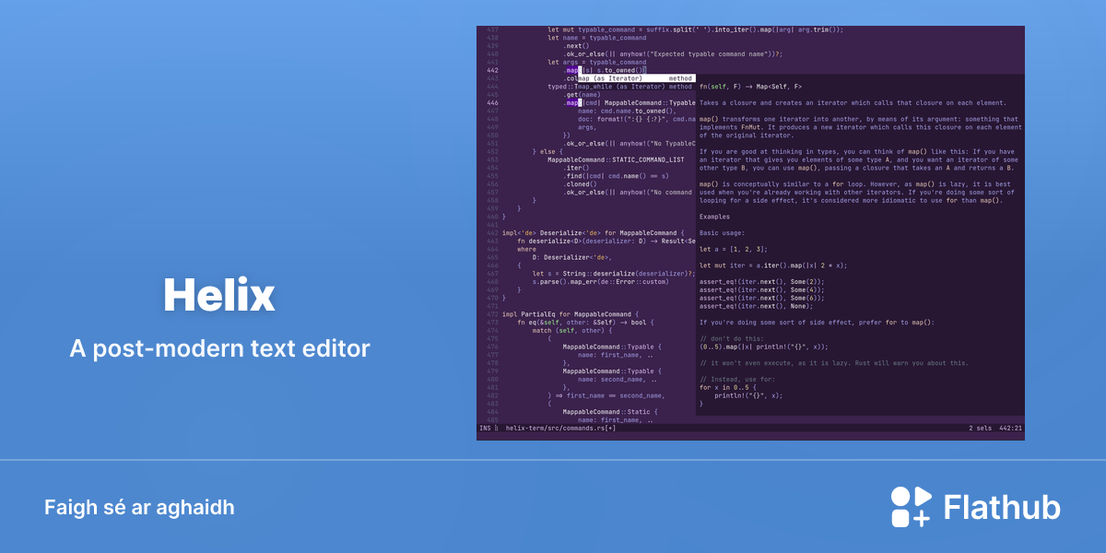The width and height of the screenshot is (1106, 553).
Task: Click the 'Examples' heading in documentation popup
Action: 715,217
